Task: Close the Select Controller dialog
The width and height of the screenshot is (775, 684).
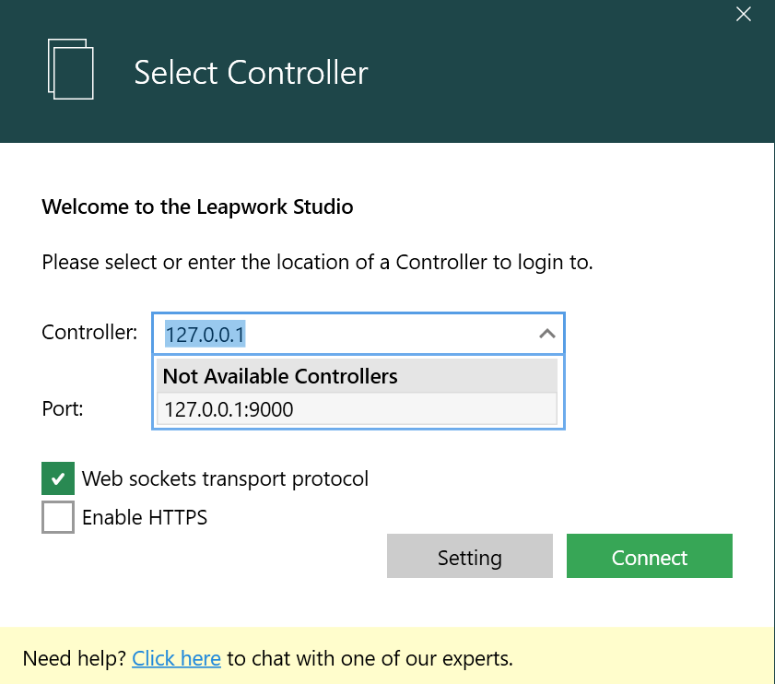Action: (x=744, y=14)
